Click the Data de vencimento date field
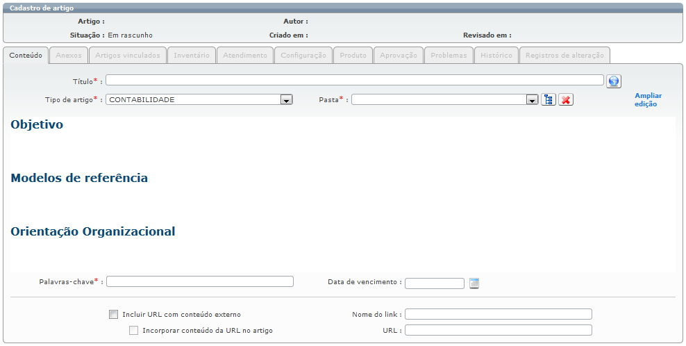The width and height of the screenshot is (686, 346). (x=434, y=283)
